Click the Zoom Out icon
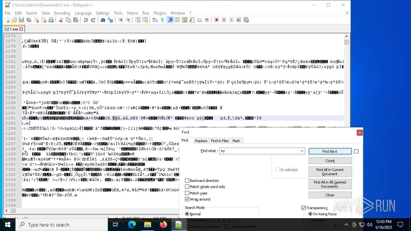Image resolution: width=411 pixels, height=231 pixels. (128, 20)
